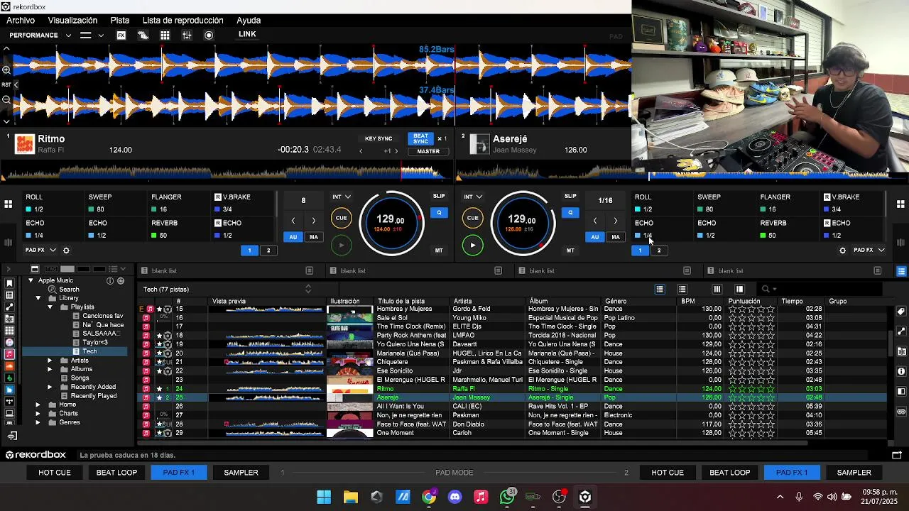Zoom in on the waveform
The image size is (909, 511).
(6, 70)
